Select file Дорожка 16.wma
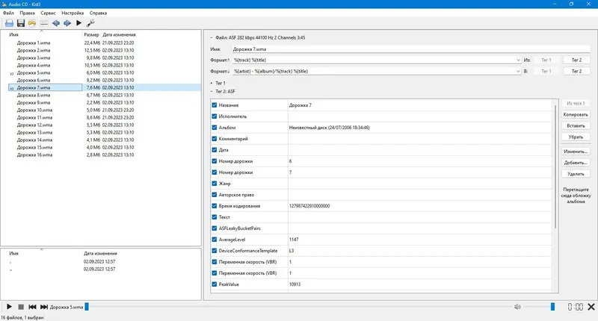 [x=34, y=155]
